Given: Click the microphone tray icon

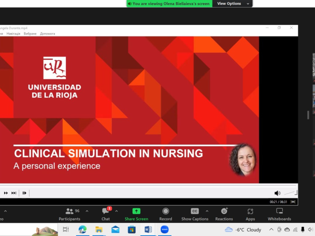Looking at the screenshot, I should (x=303, y=229).
